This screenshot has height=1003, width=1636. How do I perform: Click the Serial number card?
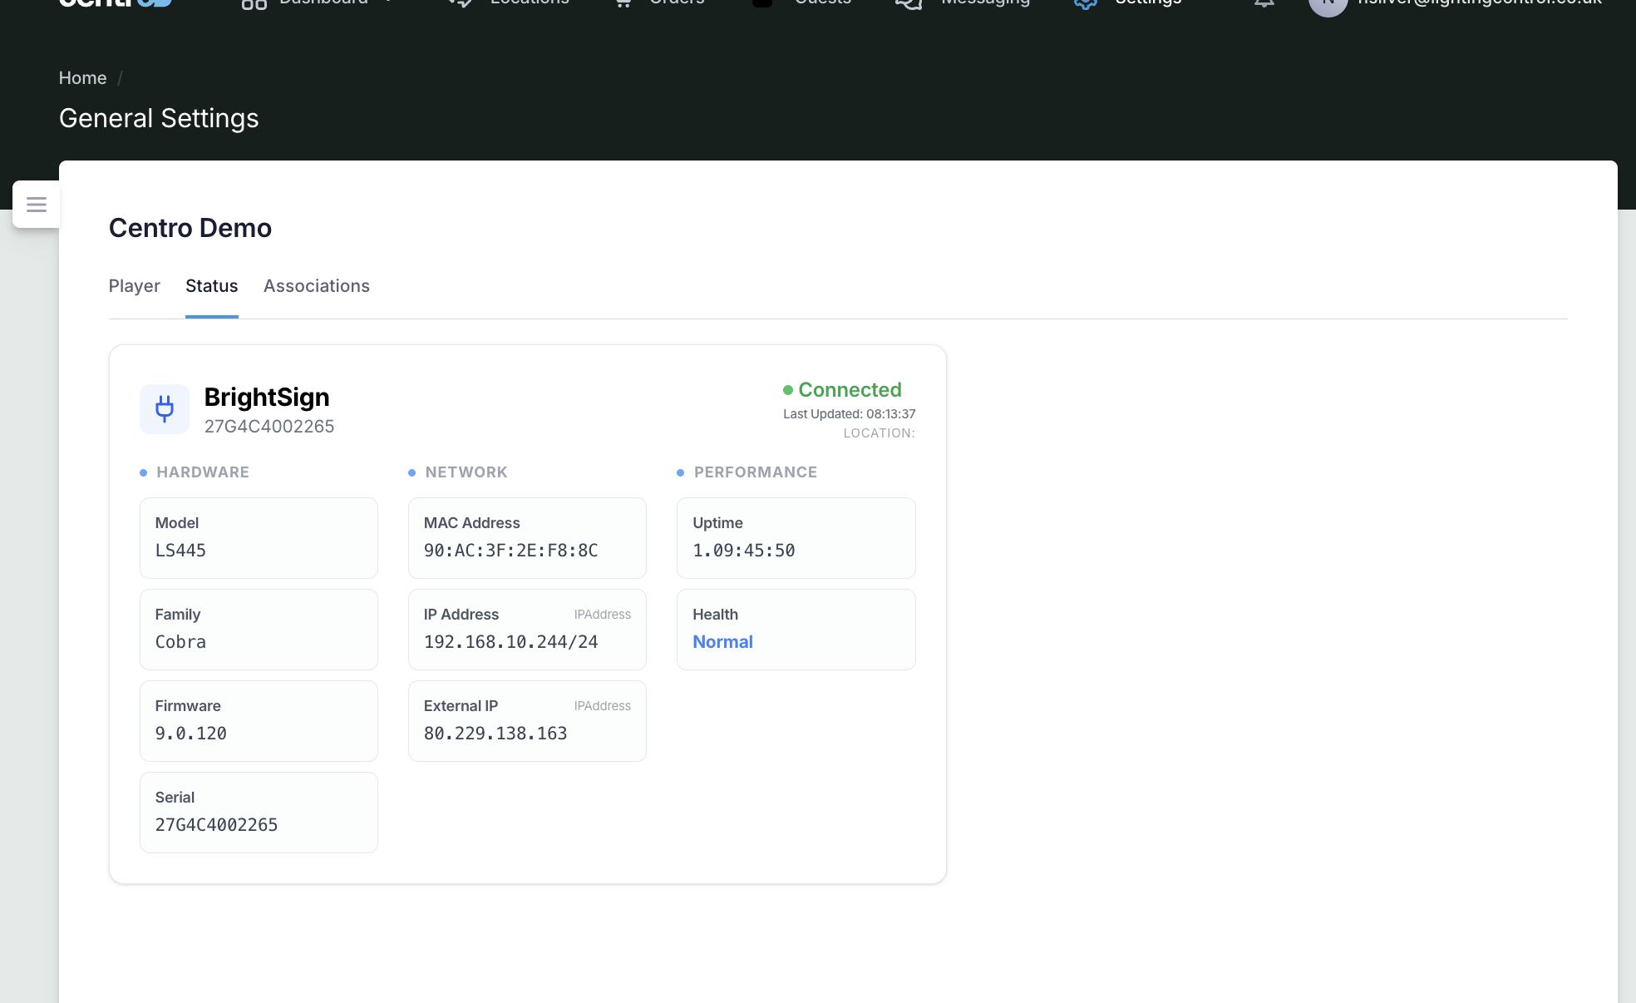click(259, 813)
